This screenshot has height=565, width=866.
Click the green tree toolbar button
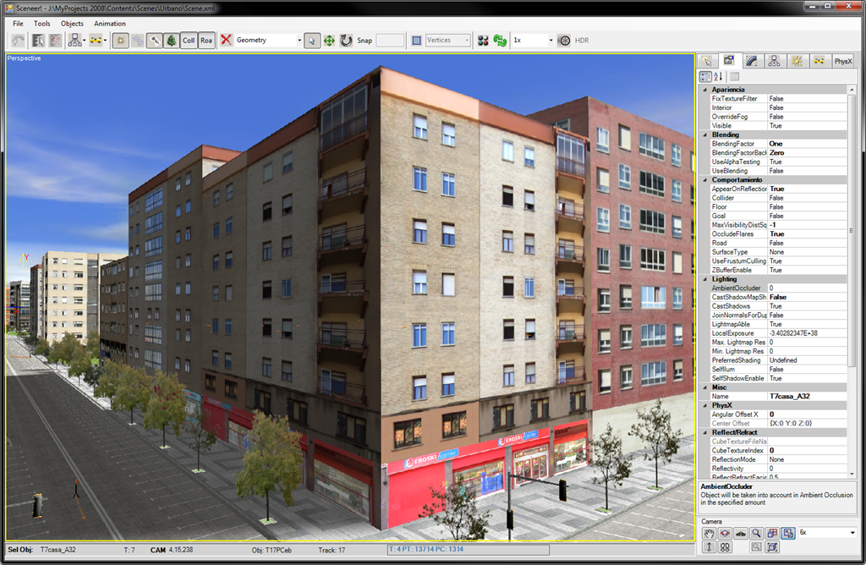[171, 41]
